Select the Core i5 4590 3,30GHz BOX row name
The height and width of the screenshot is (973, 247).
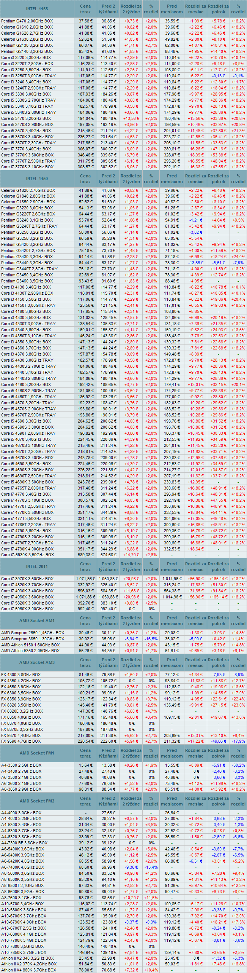(x=26, y=421)
